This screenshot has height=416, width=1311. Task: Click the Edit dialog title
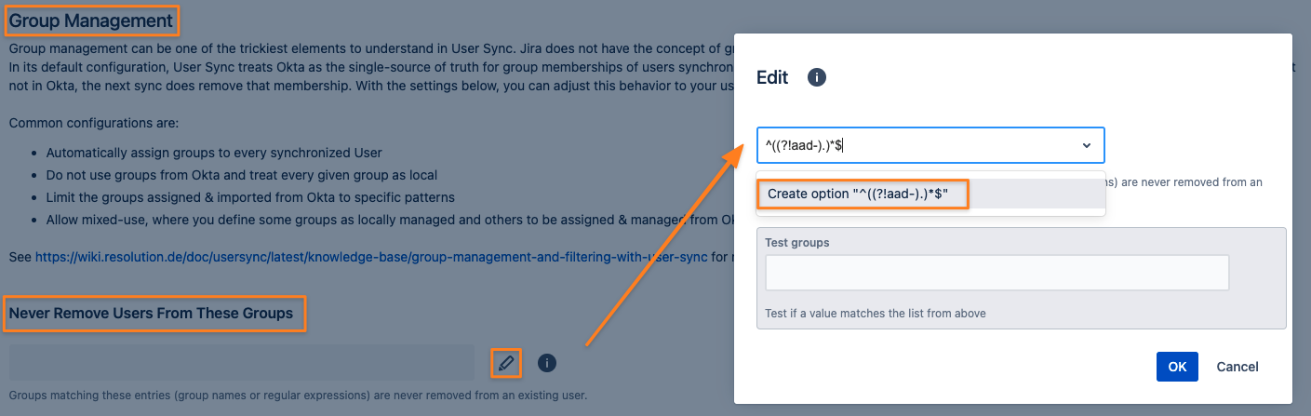click(772, 77)
